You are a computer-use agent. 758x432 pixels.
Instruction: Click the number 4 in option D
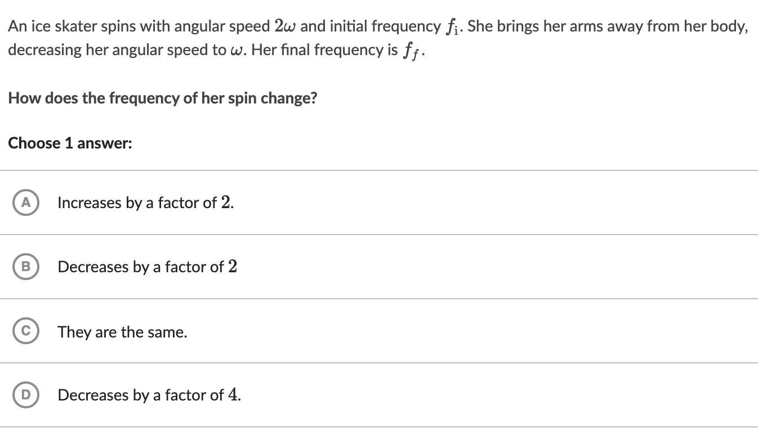[x=233, y=394]
